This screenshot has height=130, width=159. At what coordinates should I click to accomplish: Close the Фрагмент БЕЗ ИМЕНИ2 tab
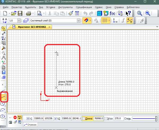point(49,27)
